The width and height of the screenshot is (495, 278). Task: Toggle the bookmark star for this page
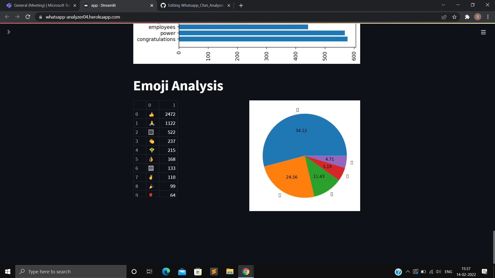coord(455,17)
